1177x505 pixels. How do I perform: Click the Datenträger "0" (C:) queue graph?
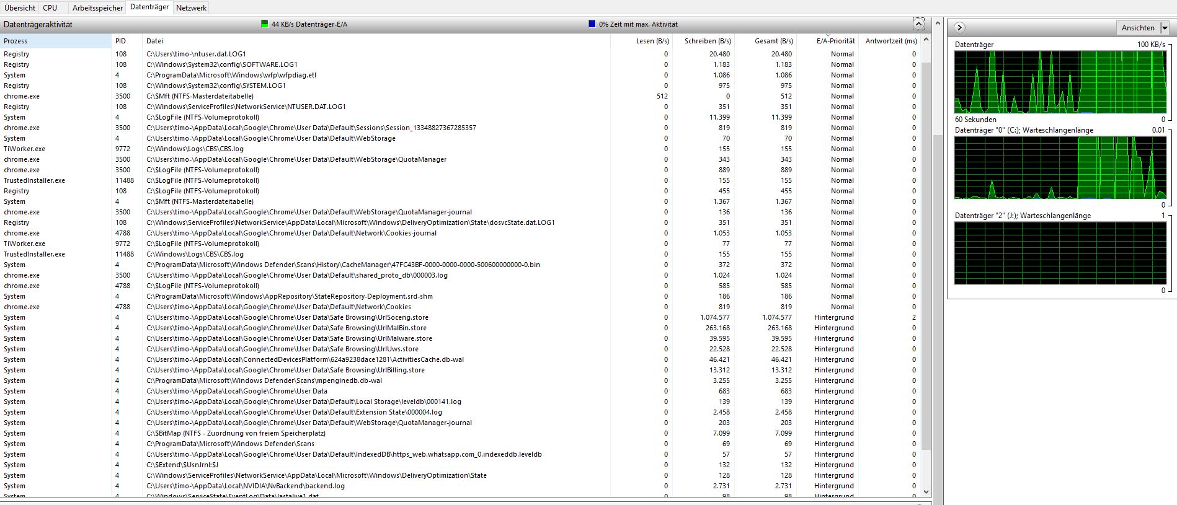tap(1060, 167)
